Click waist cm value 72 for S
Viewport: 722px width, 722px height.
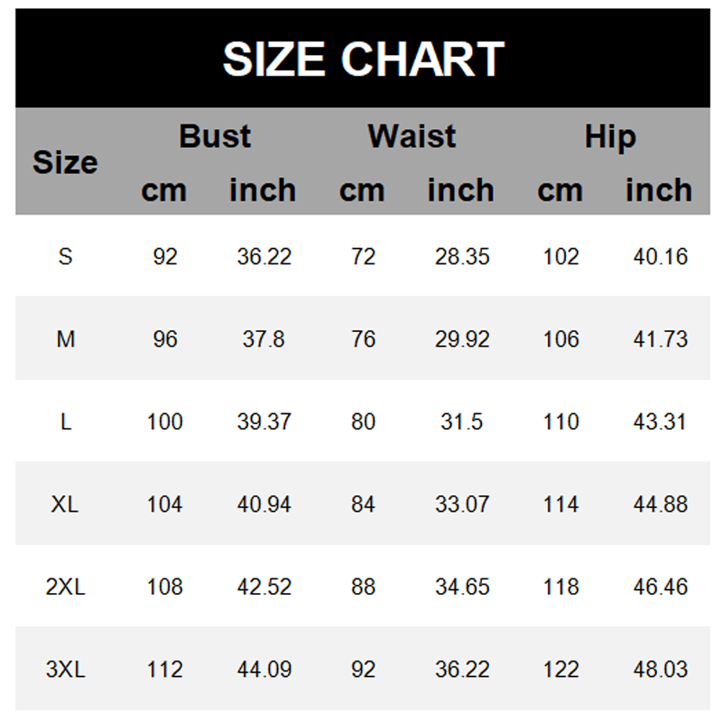click(363, 256)
